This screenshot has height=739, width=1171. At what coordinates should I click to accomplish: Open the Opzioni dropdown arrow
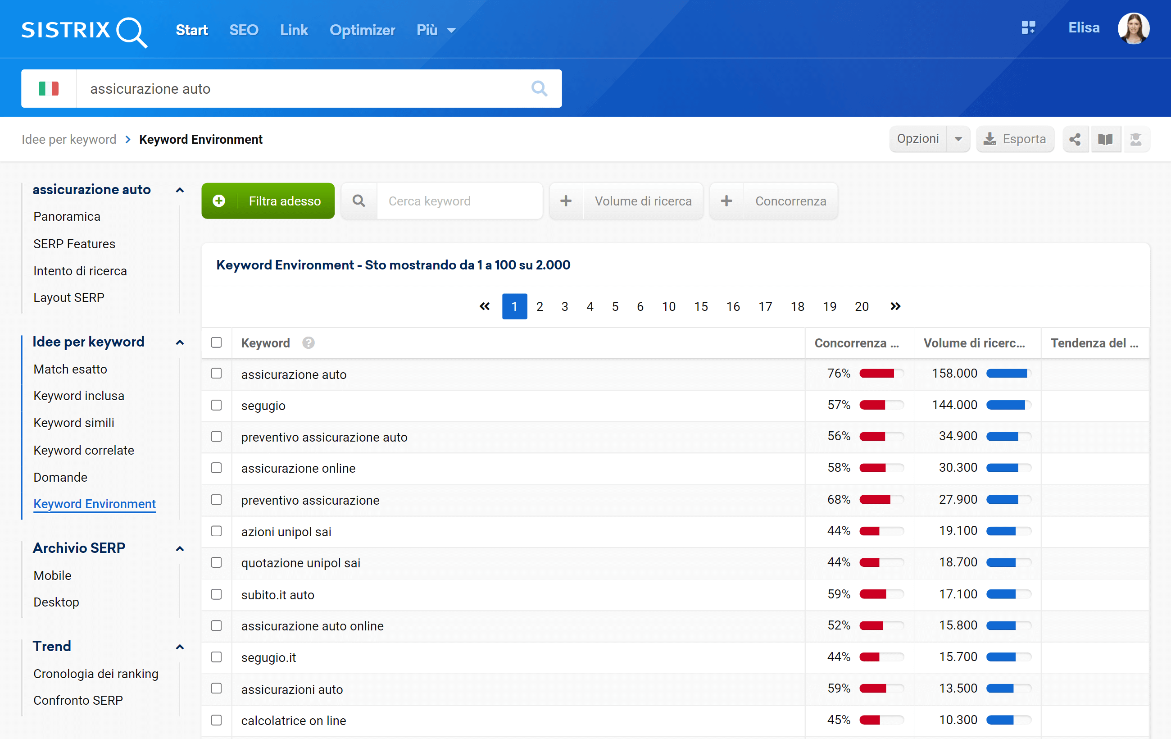(958, 139)
